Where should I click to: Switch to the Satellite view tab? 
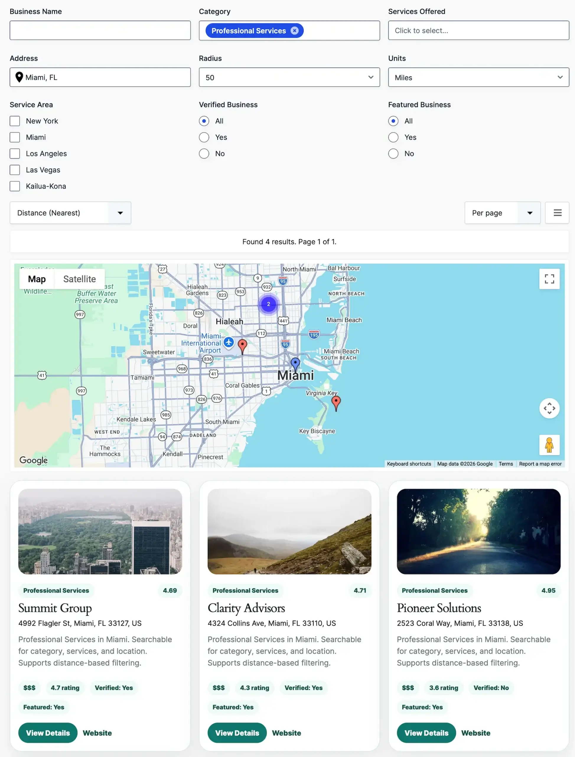click(x=79, y=279)
